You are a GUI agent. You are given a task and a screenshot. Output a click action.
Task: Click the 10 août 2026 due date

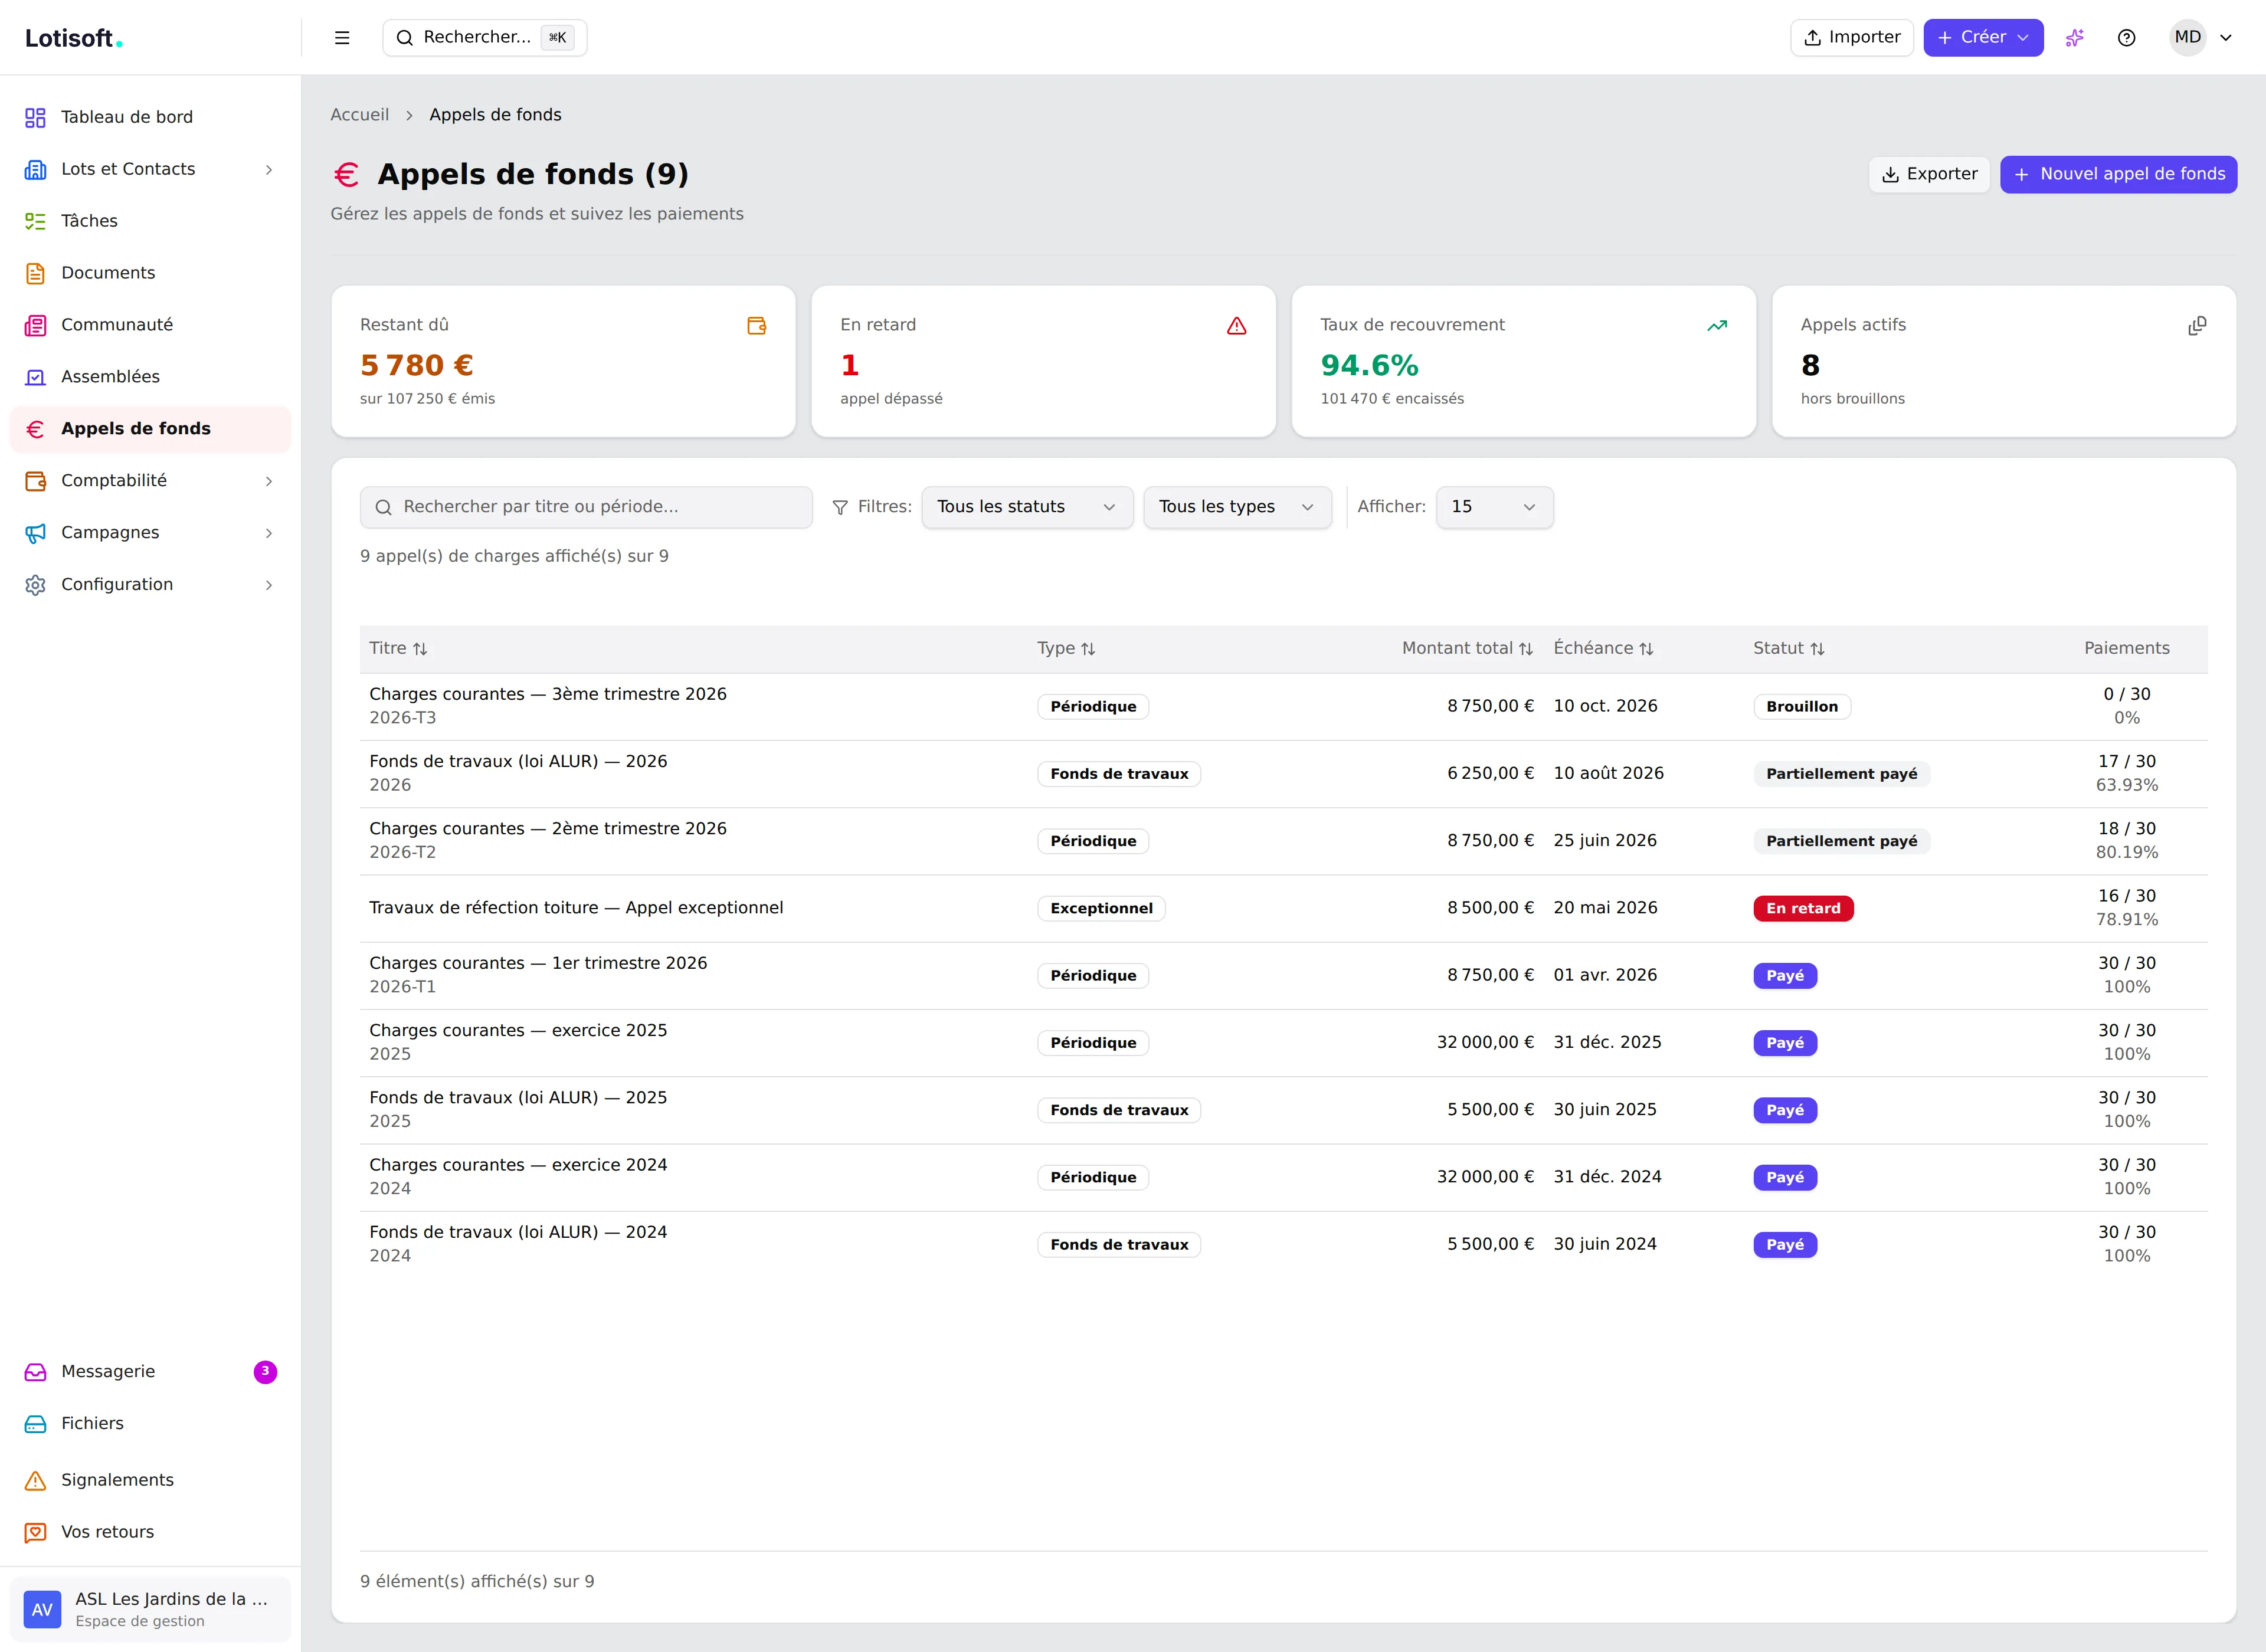coord(1608,774)
